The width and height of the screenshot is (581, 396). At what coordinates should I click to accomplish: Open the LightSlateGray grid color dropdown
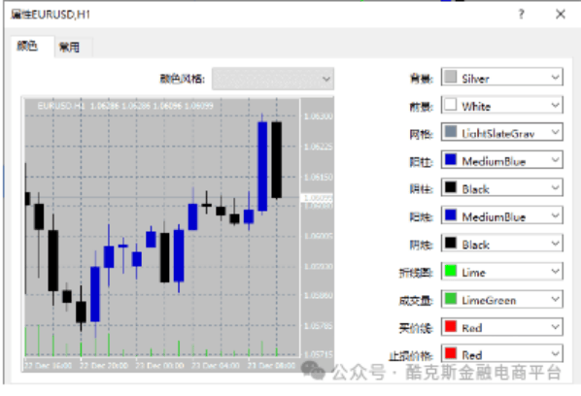tap(501, 133)
